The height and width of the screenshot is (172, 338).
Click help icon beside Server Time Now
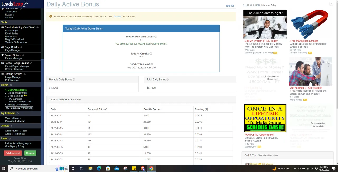pos(152,64)
